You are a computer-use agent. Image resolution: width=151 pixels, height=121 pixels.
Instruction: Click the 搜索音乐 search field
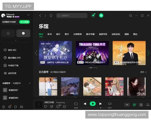coord(72,16)
